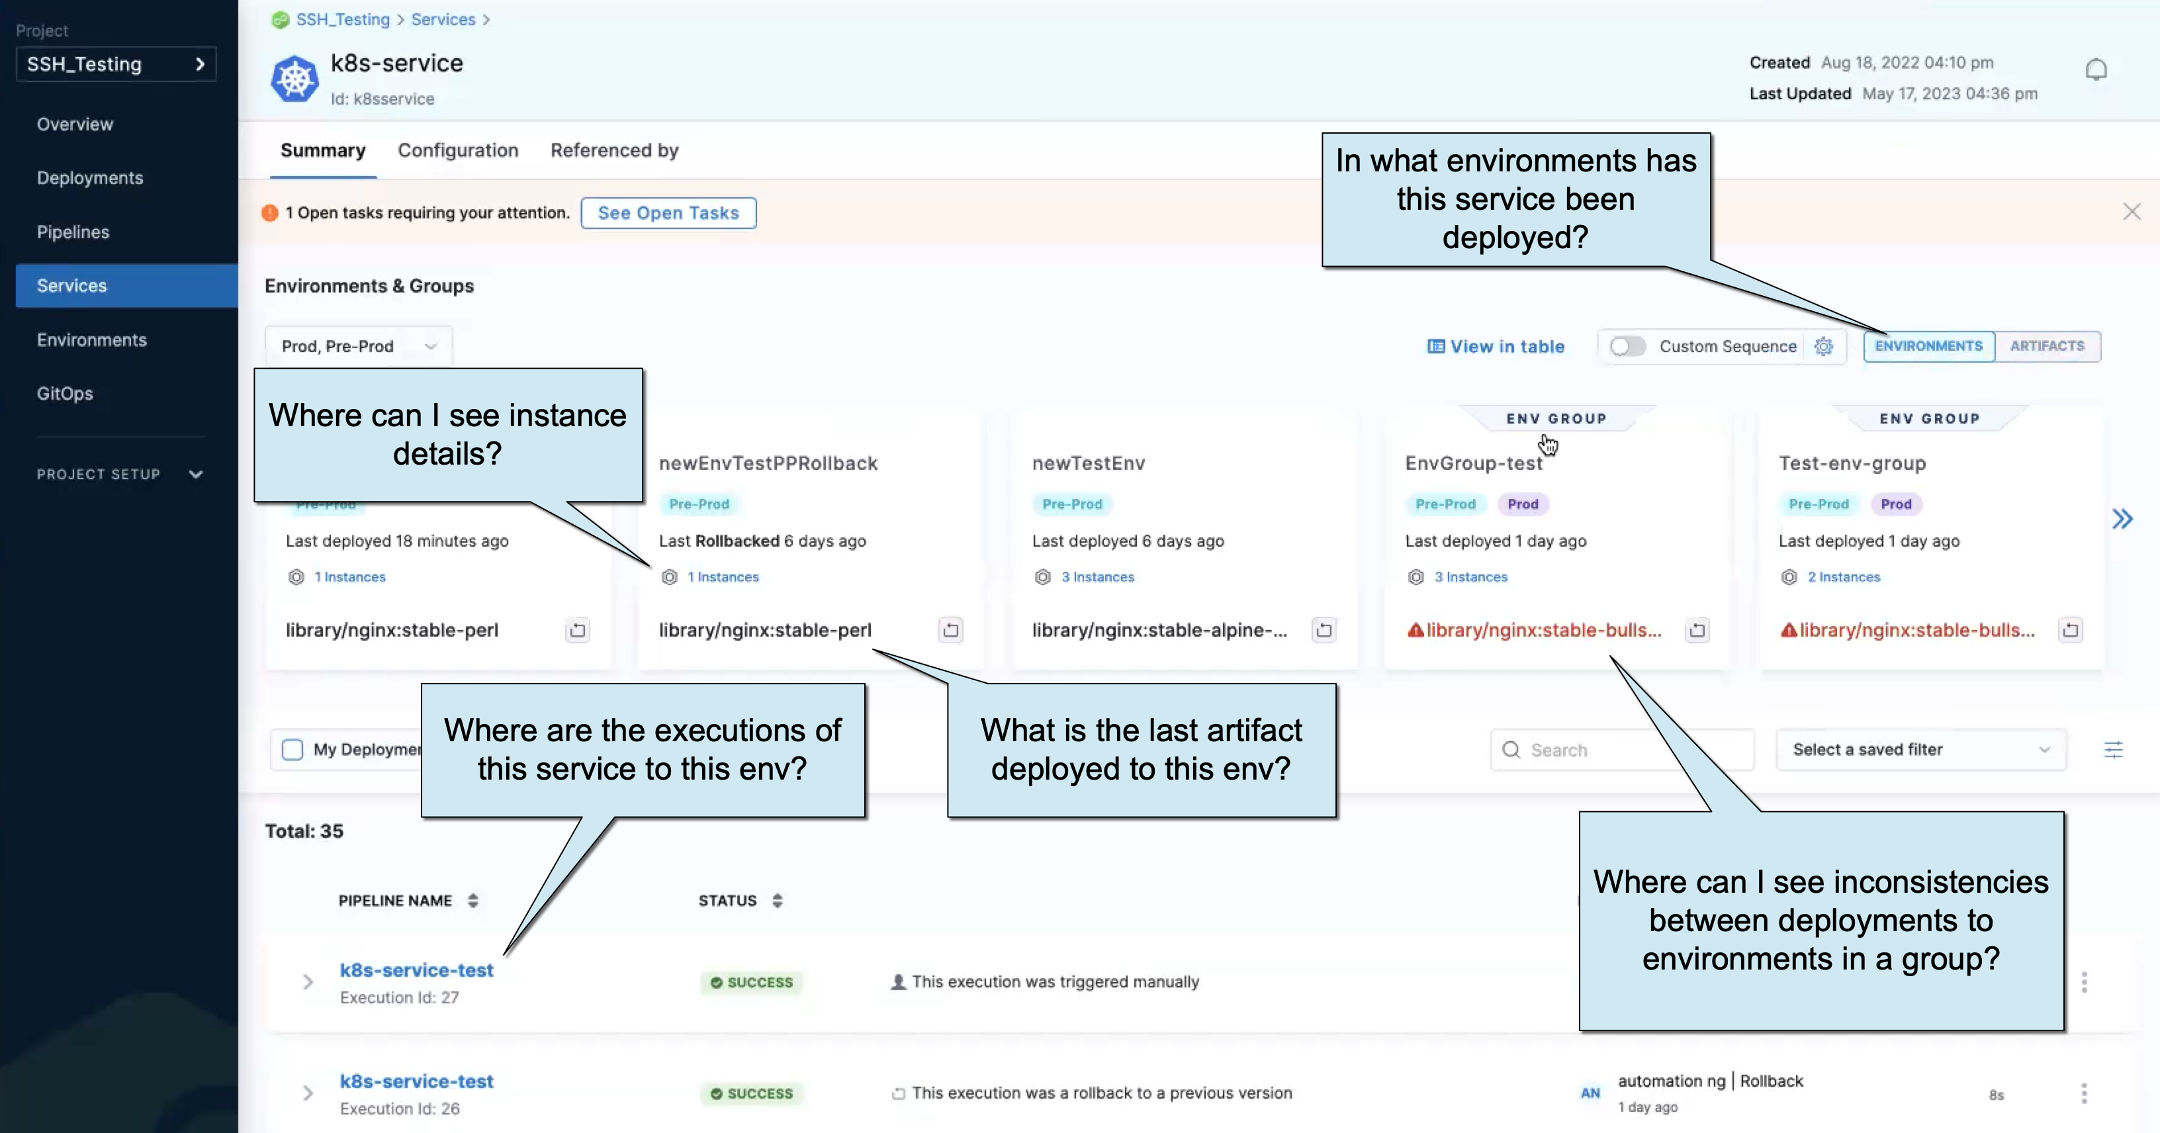2160x1133 pixels.
Task: Open the Prod, Pre-Prod environment filter dropdown
Action: 359,346
